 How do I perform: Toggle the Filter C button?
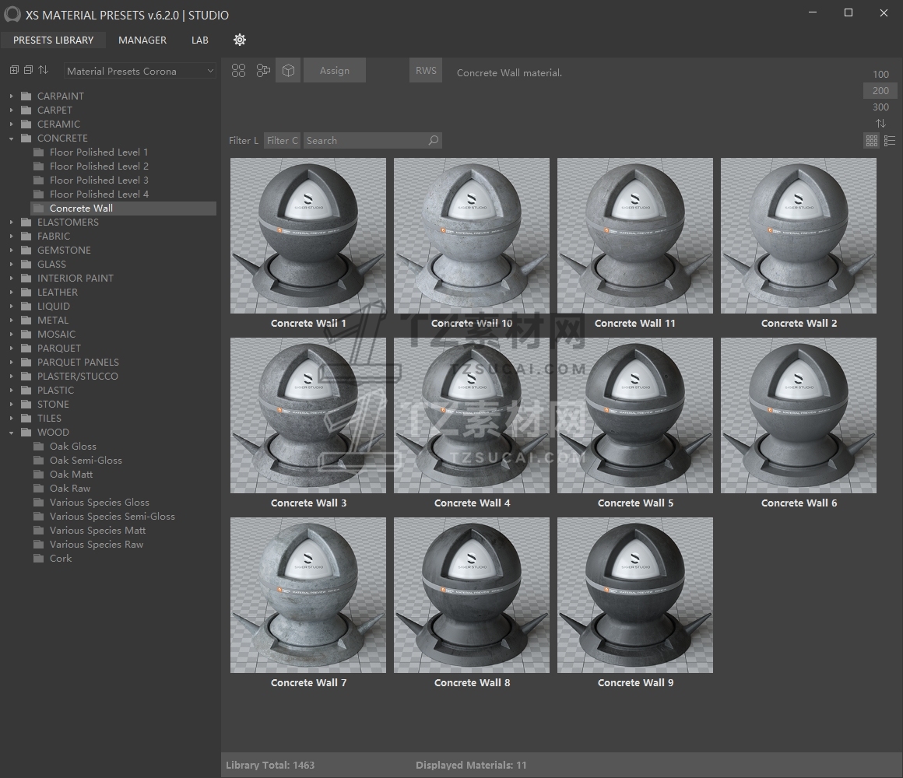(x=282, y=141)
